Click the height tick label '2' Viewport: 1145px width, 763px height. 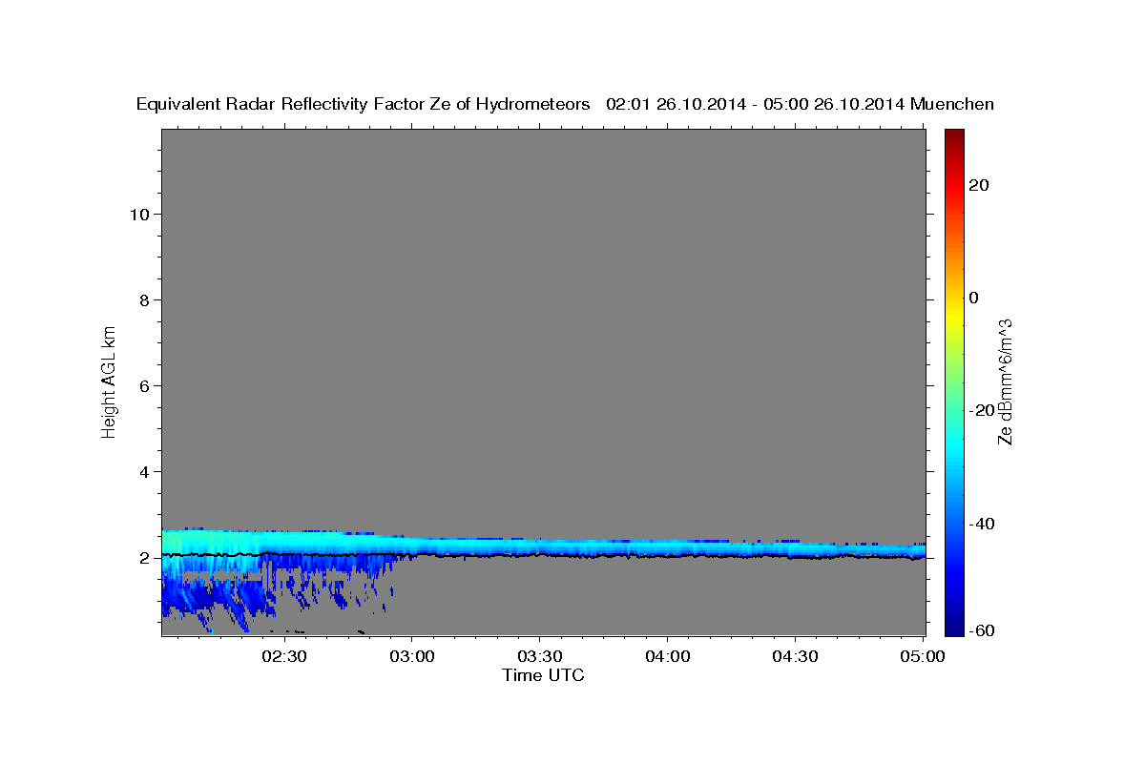[x=144, y=558]
